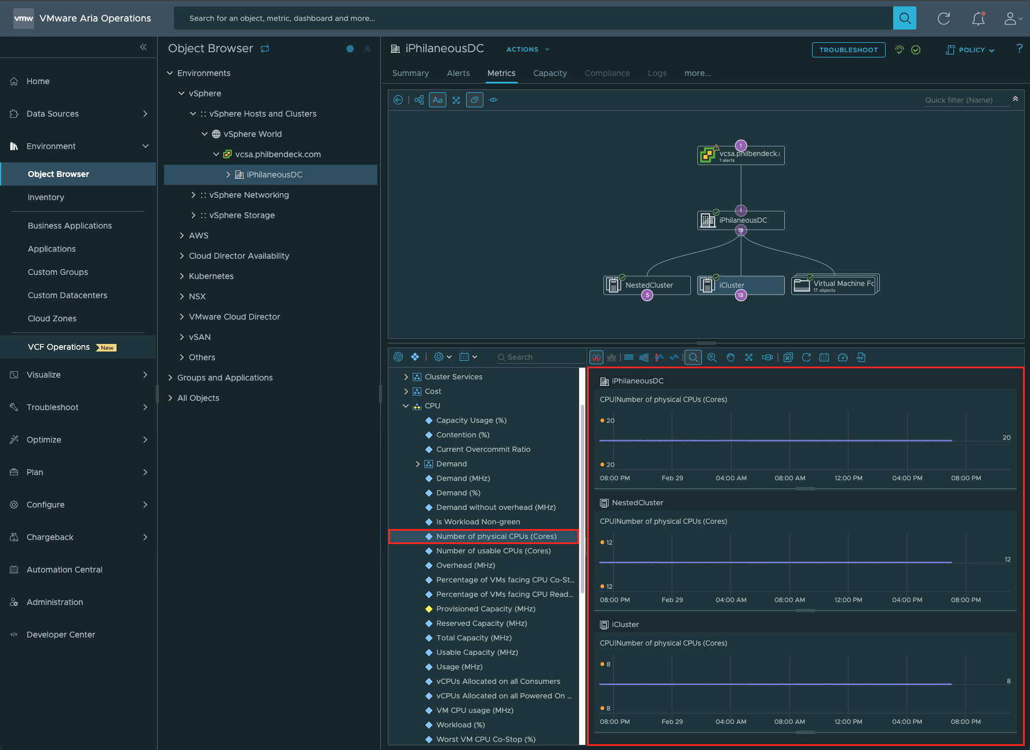This screenshot has height=750, width=1030.
Task: Switch to the Alerts tab
Action: click(458, 73)
